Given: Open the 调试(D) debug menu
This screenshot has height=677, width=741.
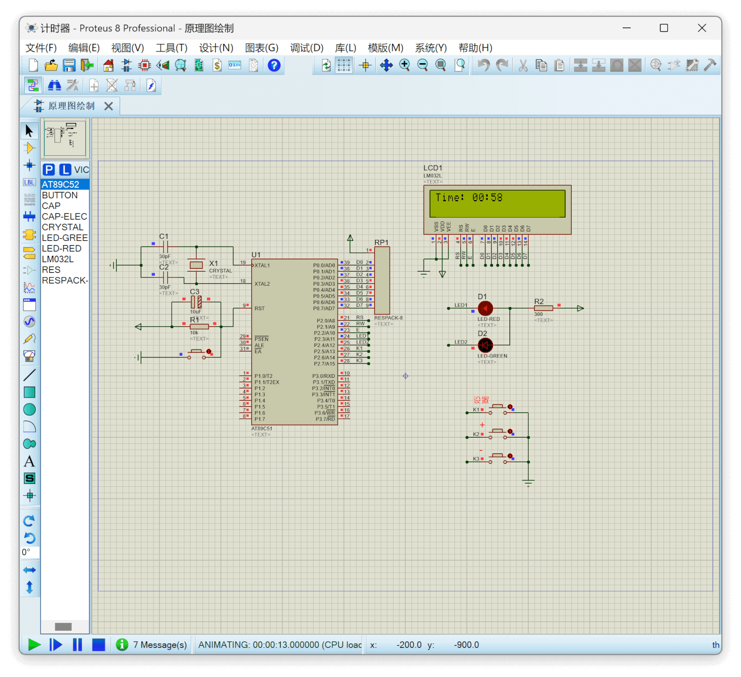Looking at the screenshot, I should [x=306, y=48].
